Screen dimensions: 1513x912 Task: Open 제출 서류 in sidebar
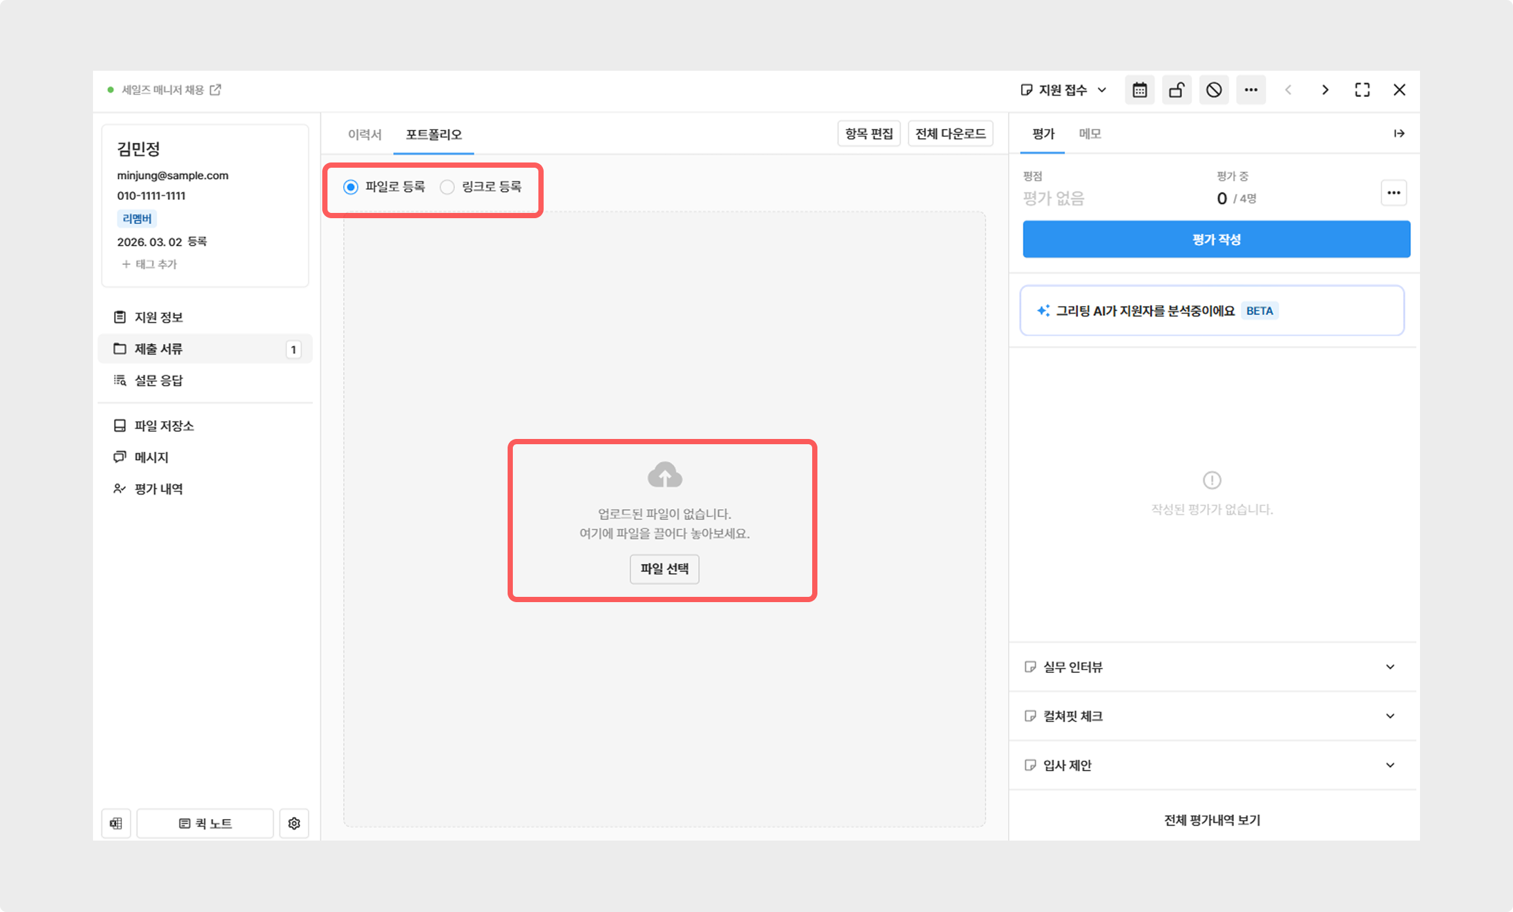[205, 349]
